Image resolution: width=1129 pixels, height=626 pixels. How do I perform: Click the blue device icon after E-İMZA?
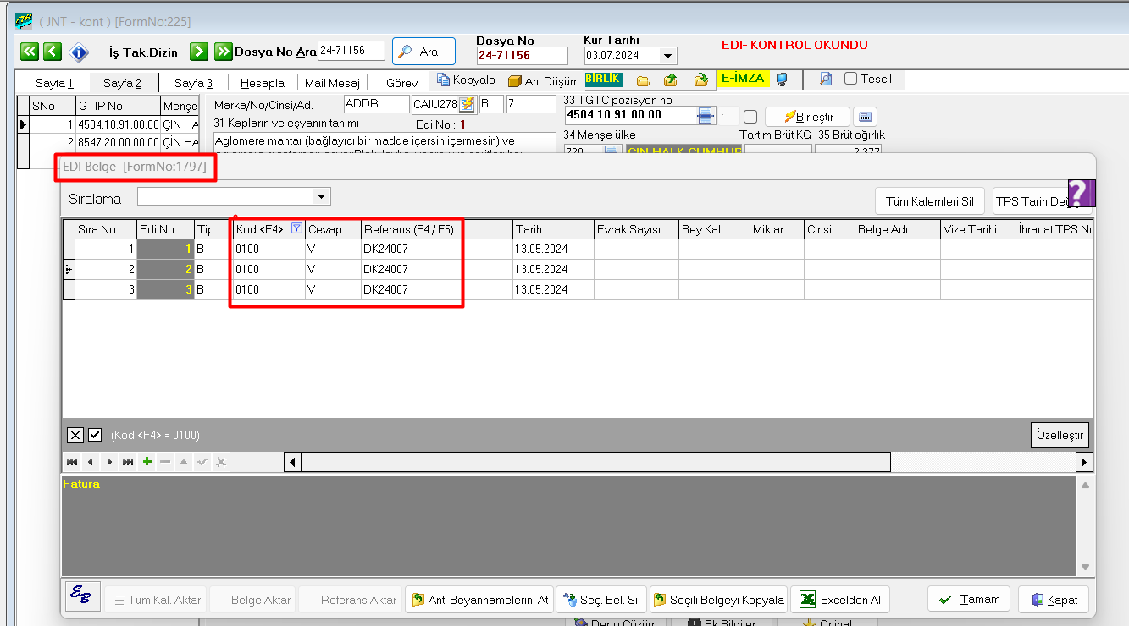[782, 80]
